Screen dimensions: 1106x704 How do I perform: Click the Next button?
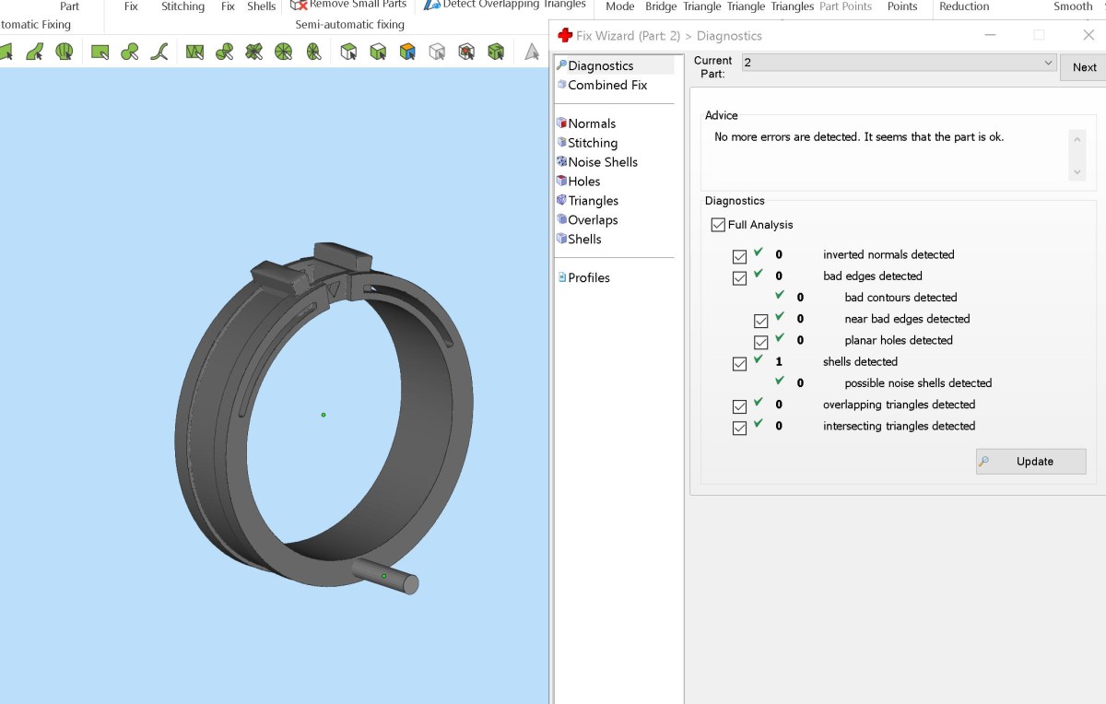coord(1084,67)
